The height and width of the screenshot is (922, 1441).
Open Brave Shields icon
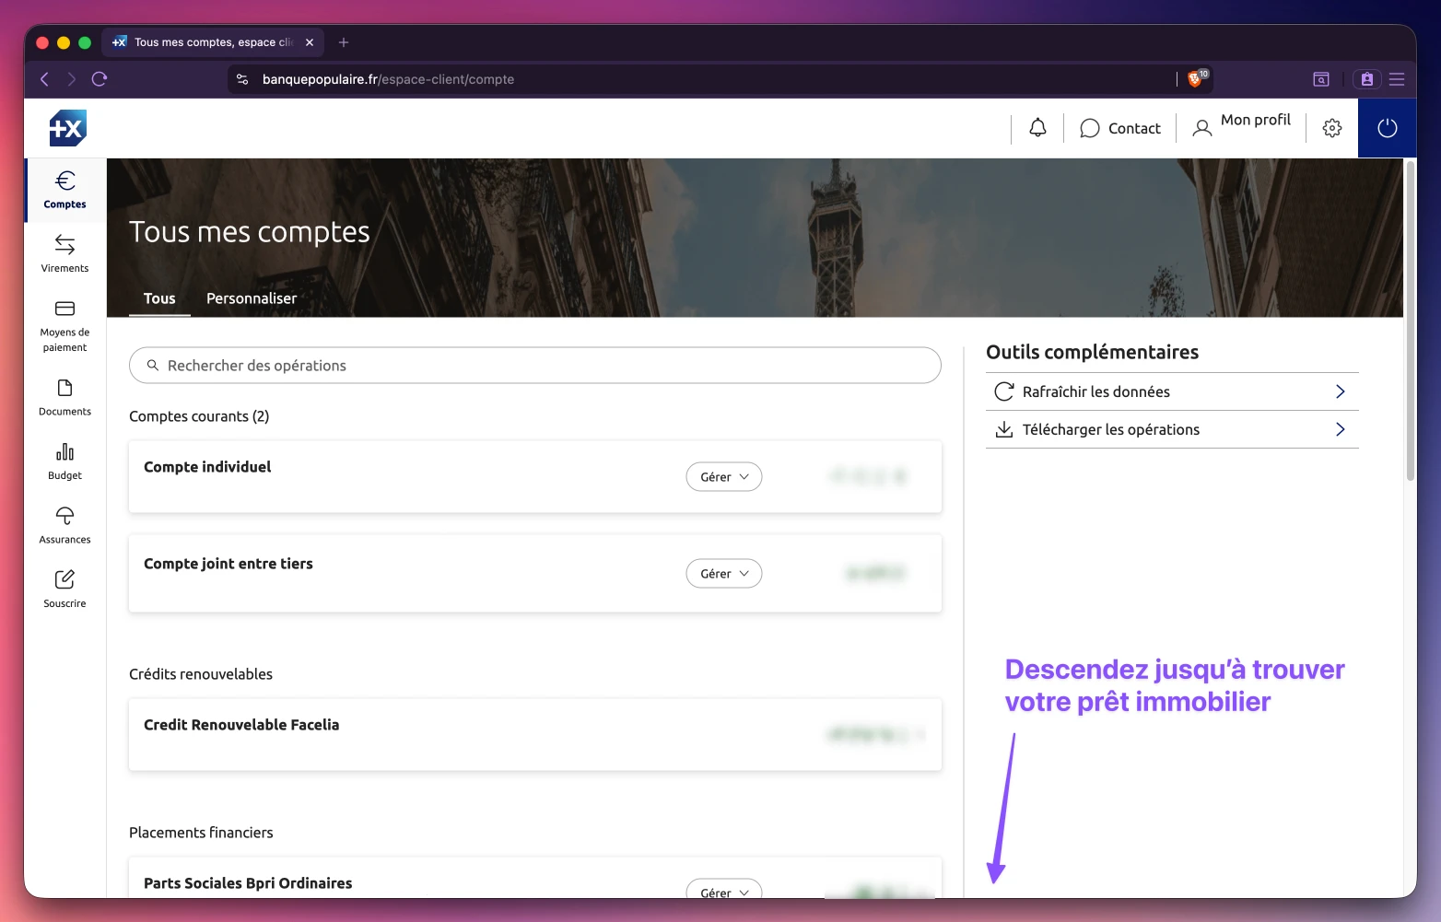(1197, 78)
